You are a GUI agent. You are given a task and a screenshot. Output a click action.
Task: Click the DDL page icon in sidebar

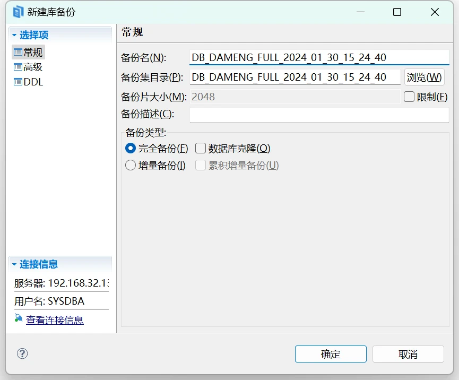point(18,82)
